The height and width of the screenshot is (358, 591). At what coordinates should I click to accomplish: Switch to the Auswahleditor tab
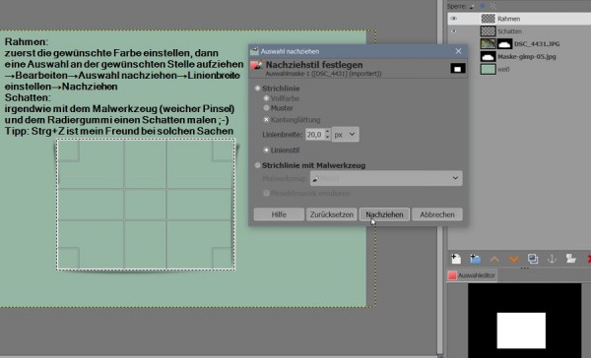coord(472,275)
